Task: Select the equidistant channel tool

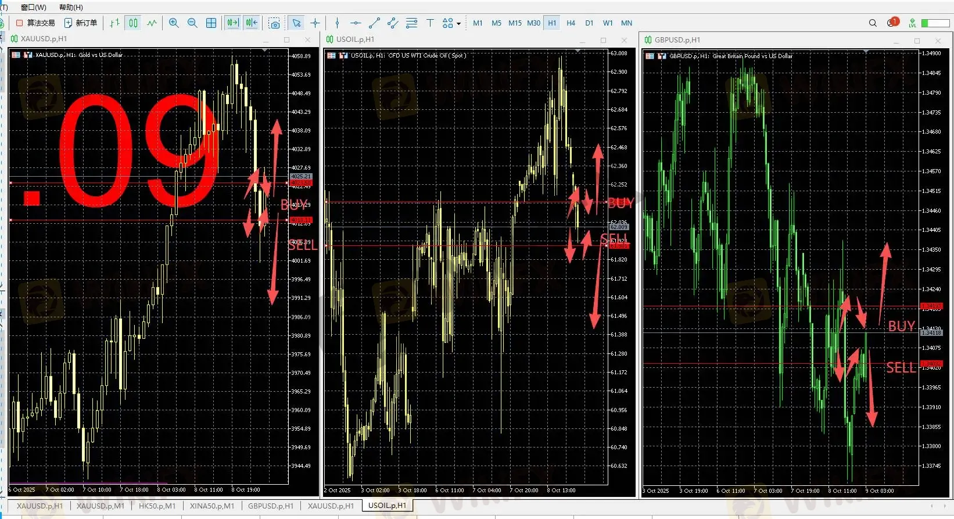Action: (393, 23)
